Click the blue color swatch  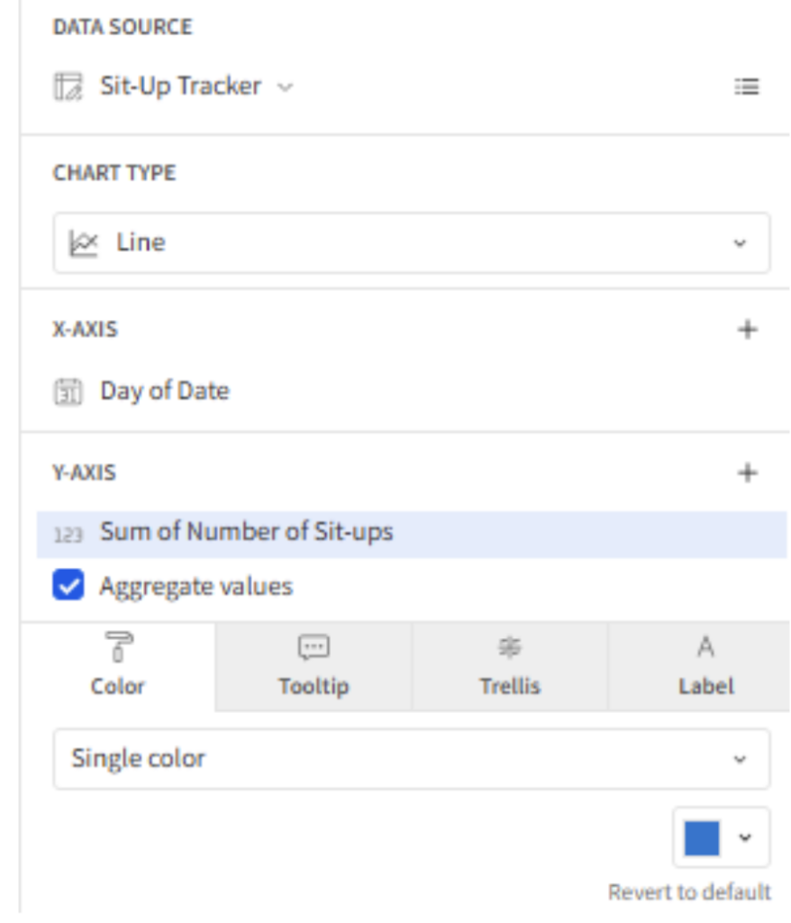point(702,837)
